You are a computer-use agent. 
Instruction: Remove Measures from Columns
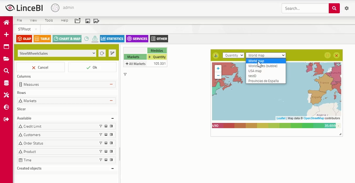click(x=111, y=84)
